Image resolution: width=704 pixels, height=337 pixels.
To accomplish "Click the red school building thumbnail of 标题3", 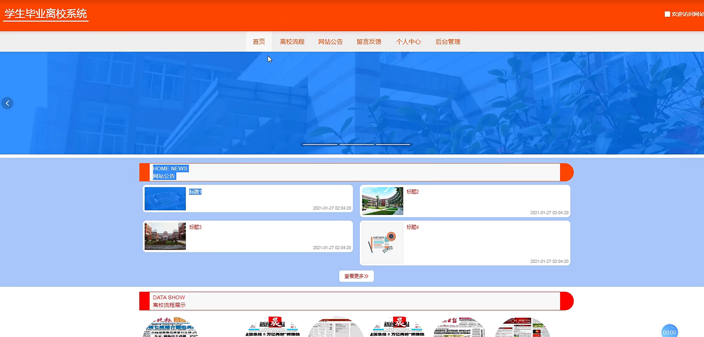I will point(165,236).
